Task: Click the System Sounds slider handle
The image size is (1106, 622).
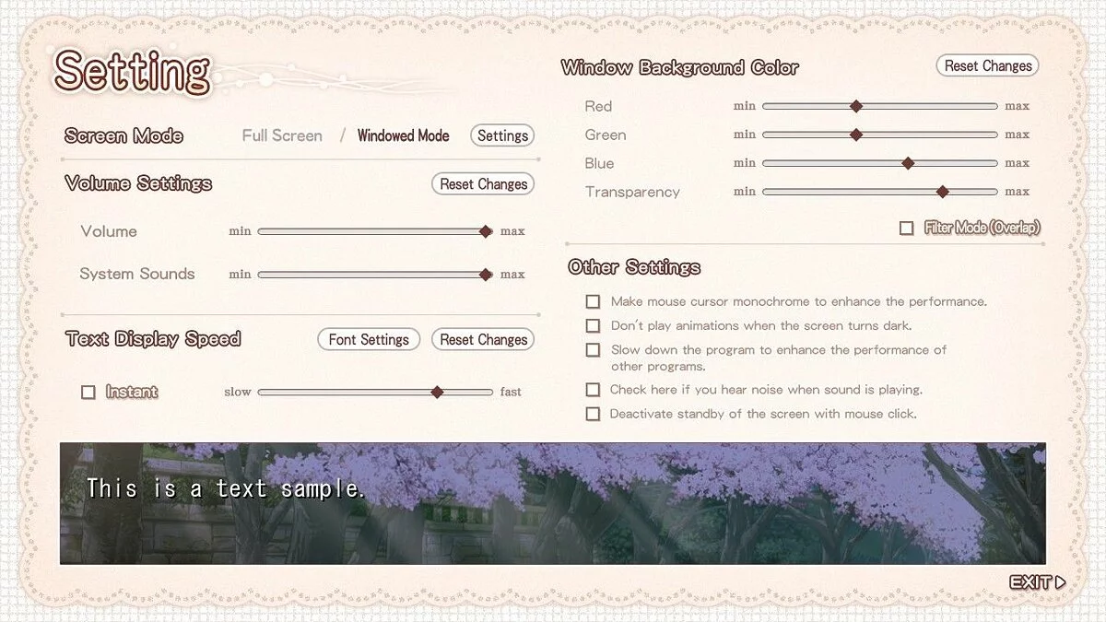Action: click(x=486, y=274)
